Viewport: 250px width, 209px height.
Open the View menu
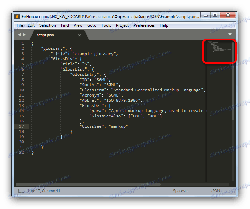pos(78,25)
